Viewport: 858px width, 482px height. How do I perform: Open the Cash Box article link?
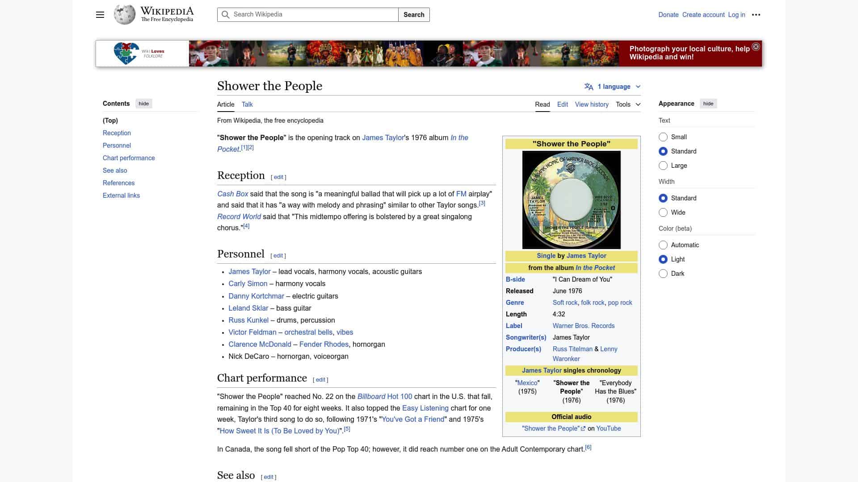pos(232,194)
